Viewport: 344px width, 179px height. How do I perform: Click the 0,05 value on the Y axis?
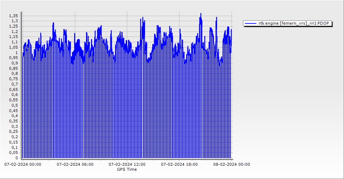click(13, 153)
